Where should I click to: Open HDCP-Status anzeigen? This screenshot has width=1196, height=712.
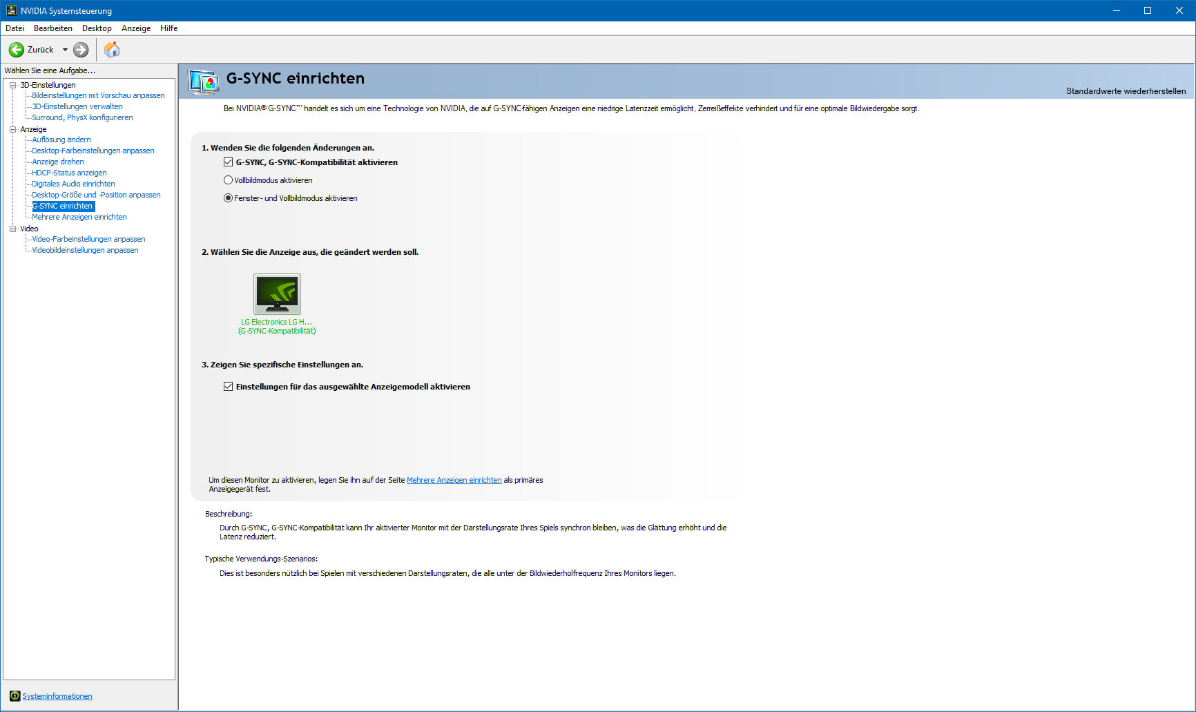coord(69,173)
